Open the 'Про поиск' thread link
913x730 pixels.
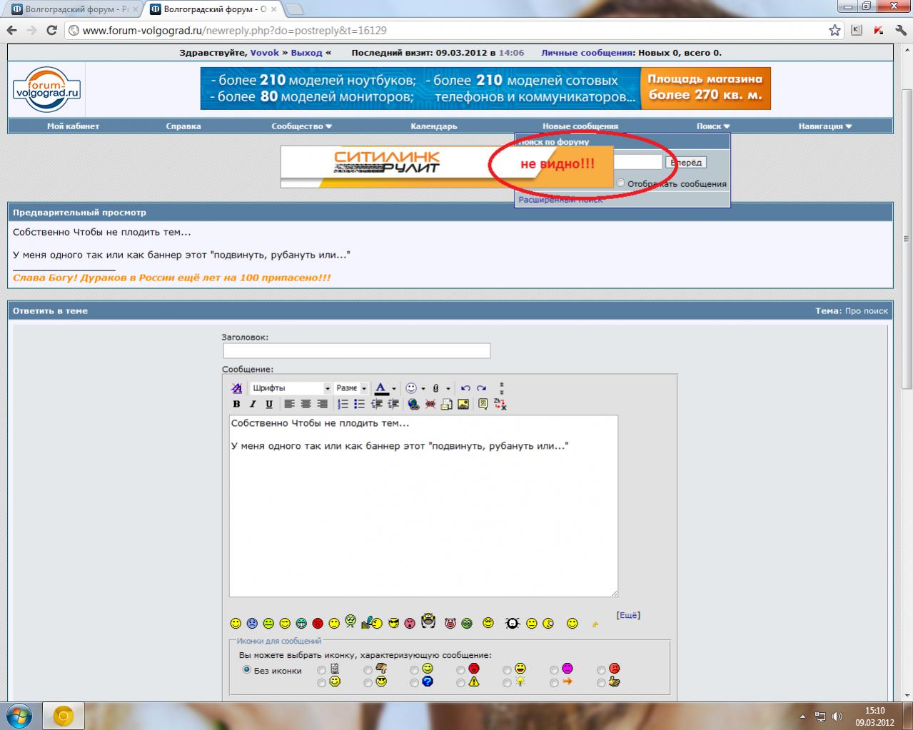point(867,311)
